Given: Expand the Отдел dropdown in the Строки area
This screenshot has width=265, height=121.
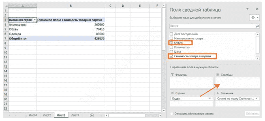Looking at the screenshot, I should click(210, 98).
